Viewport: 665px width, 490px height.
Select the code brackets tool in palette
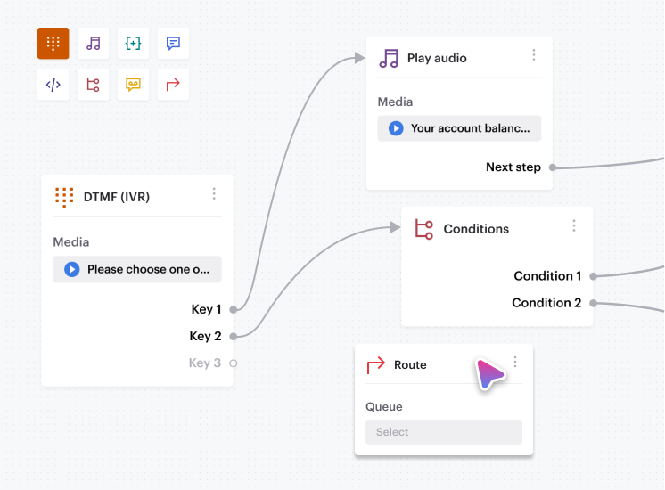click(x=53, y=85)
